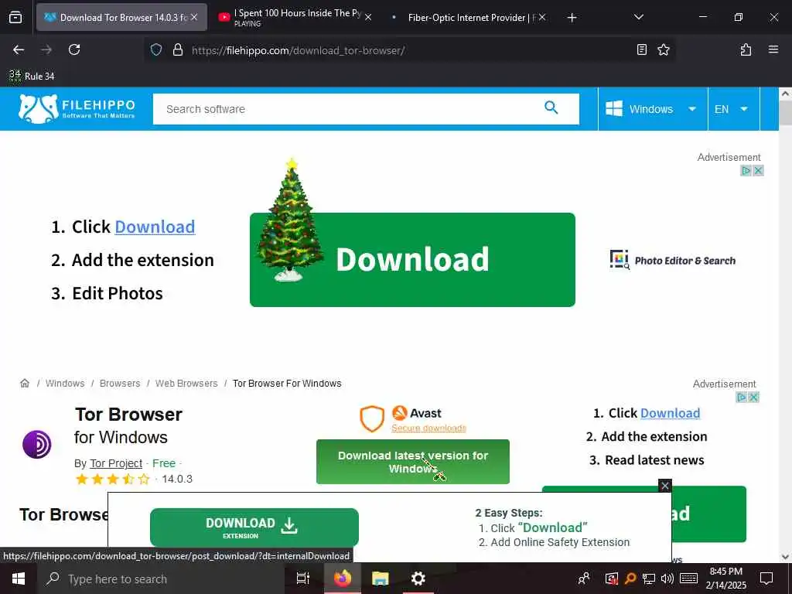Click the DOWNLOAD EXTENSION button
The width and height of the screenshot is (792, 594).
tap(254, 527)
